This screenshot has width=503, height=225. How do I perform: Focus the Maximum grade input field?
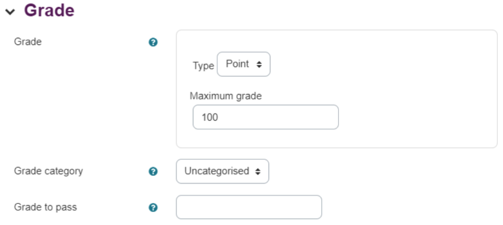click(x=266, y=117)
